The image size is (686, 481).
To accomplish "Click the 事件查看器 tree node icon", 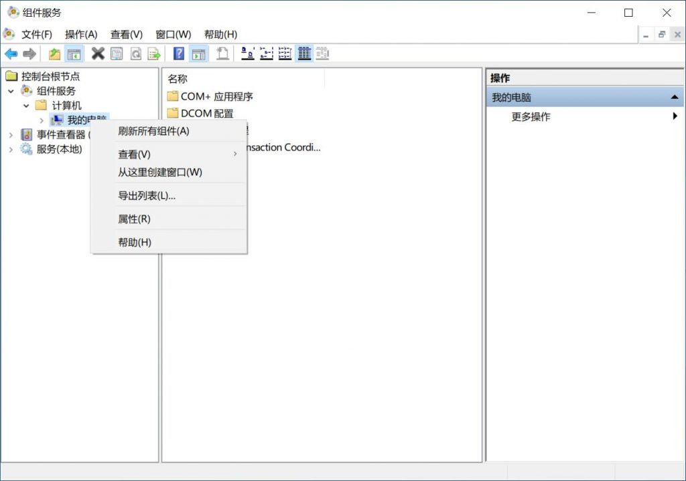I will [x=27, y=134].
